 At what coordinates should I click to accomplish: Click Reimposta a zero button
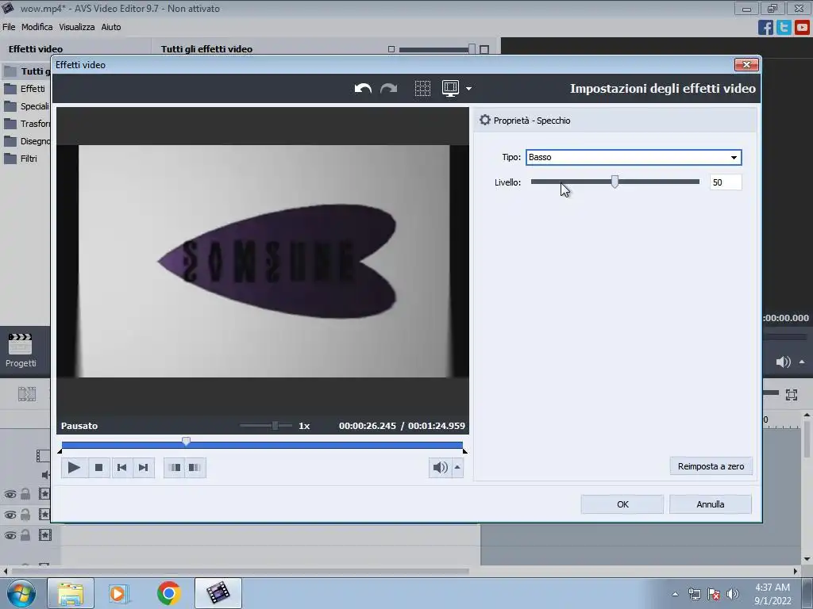[x=711, y=466]
